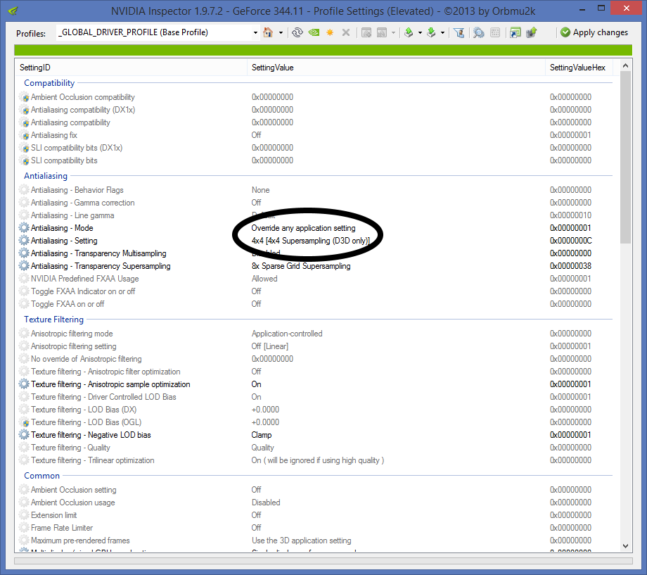
Task: Click 'Off [Linear]' value of Anisotropic filtering setting
Action: [270, 346]
